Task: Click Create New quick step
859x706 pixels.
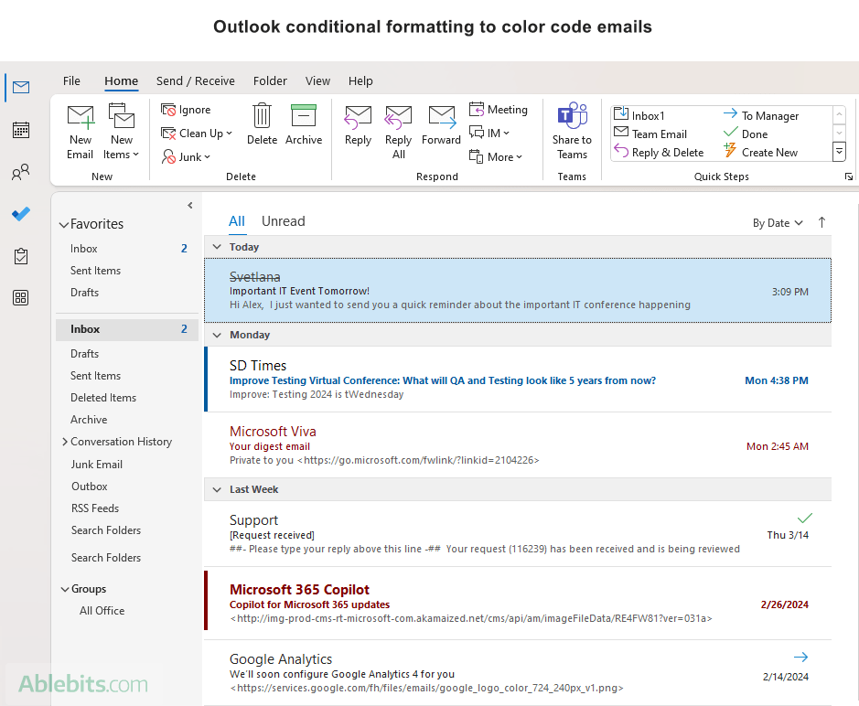Action: [x=760, y=152]
